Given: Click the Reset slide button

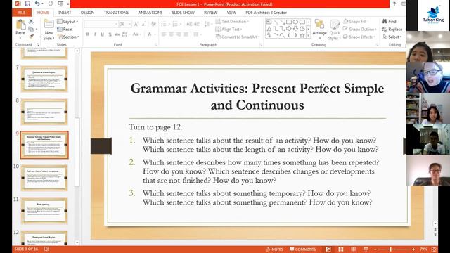Looking at the screenshot, I should tap(65, 29).
